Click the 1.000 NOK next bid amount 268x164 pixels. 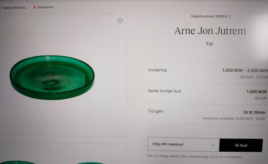pyautogui.click(x=257, y=92)
